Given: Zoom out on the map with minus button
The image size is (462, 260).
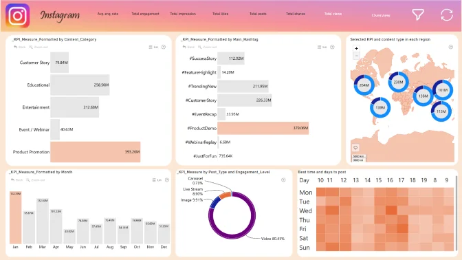Looking at the screenshot, I should 356,56.
